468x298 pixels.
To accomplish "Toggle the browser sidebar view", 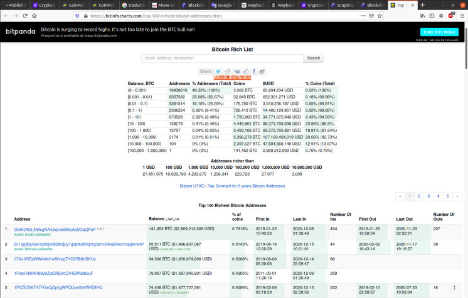I will (432, 16).
